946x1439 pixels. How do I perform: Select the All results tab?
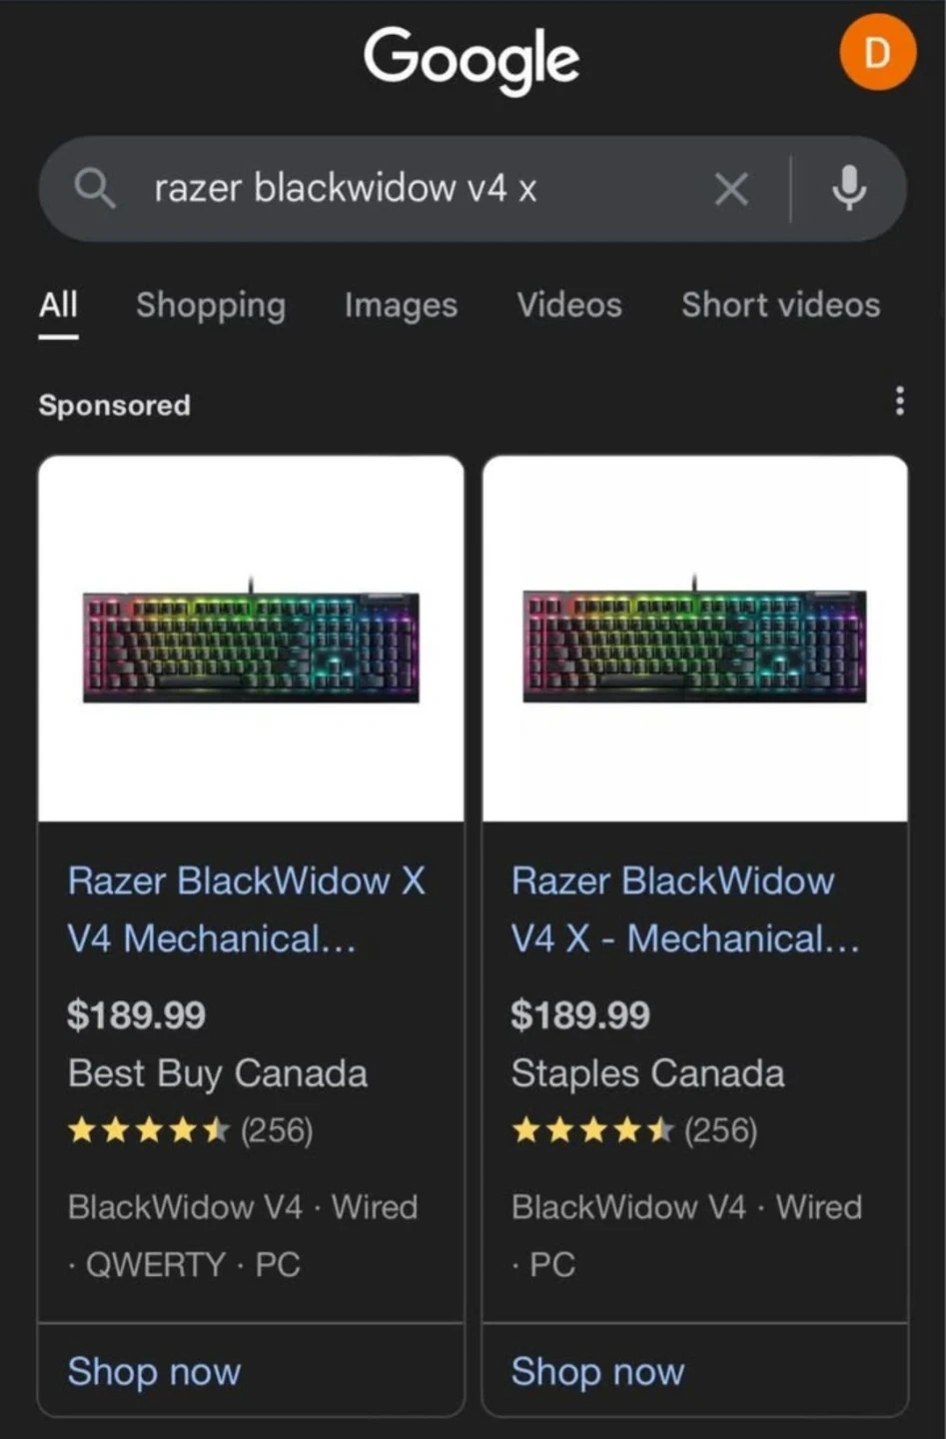click(58, 305)
